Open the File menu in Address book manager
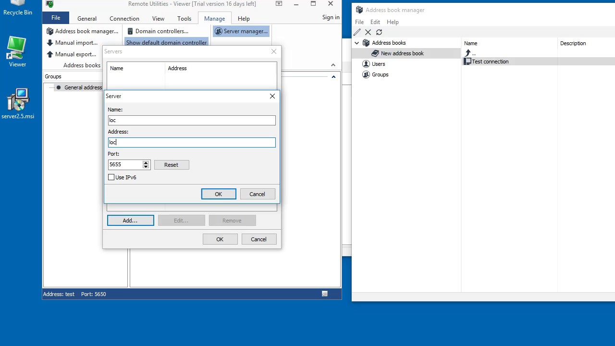615x346 pixels. click(359, 22)
